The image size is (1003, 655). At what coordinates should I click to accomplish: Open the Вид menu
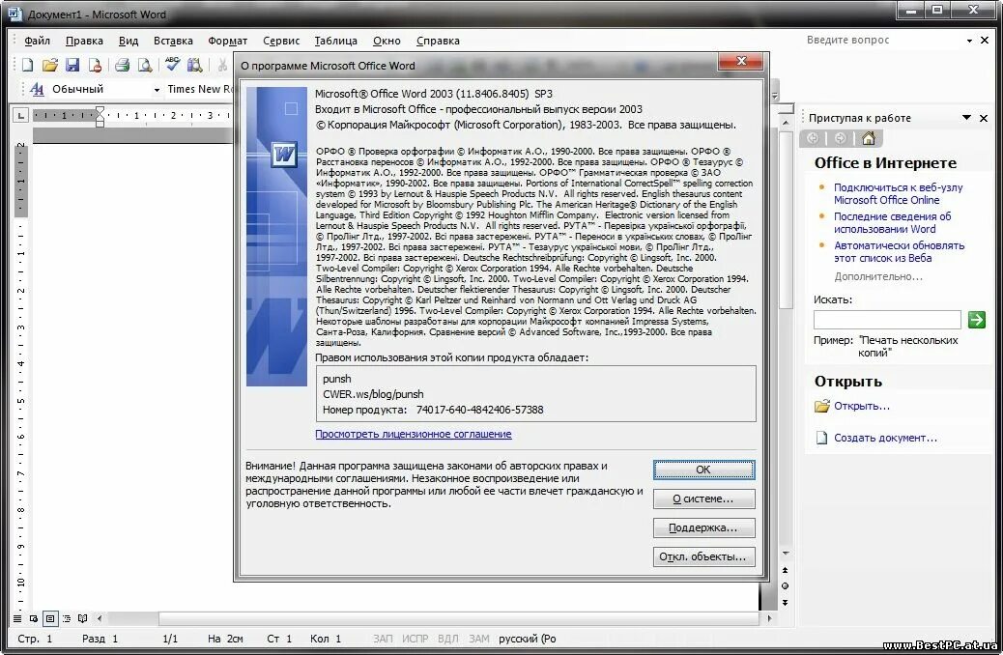[128, 41]
